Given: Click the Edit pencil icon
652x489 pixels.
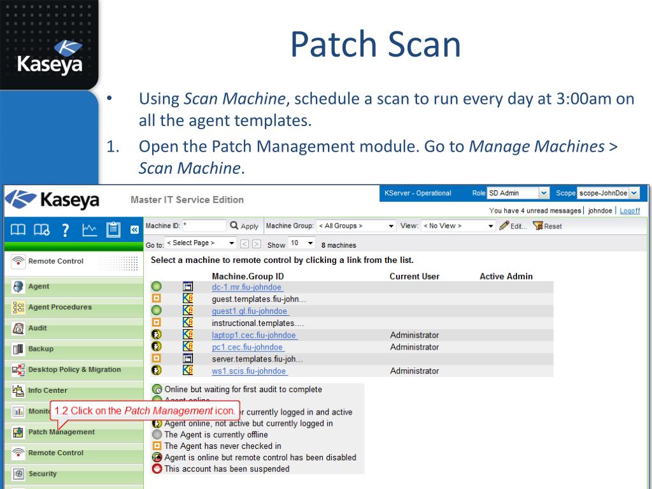Looking at the screenshot, I should [x=504, y=225].
